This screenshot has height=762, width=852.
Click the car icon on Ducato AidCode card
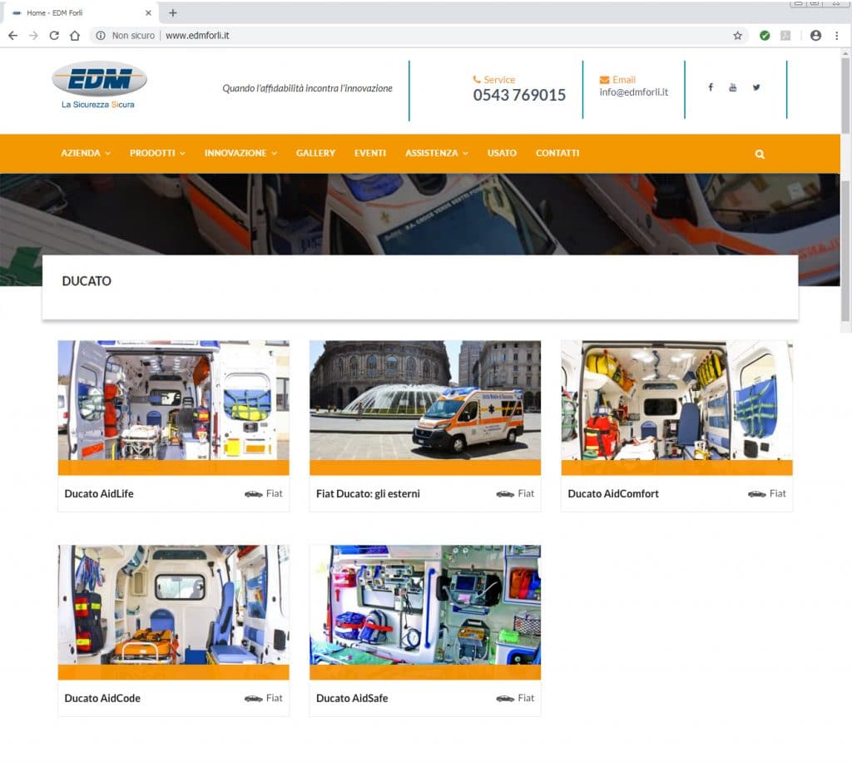pos(253,699)
